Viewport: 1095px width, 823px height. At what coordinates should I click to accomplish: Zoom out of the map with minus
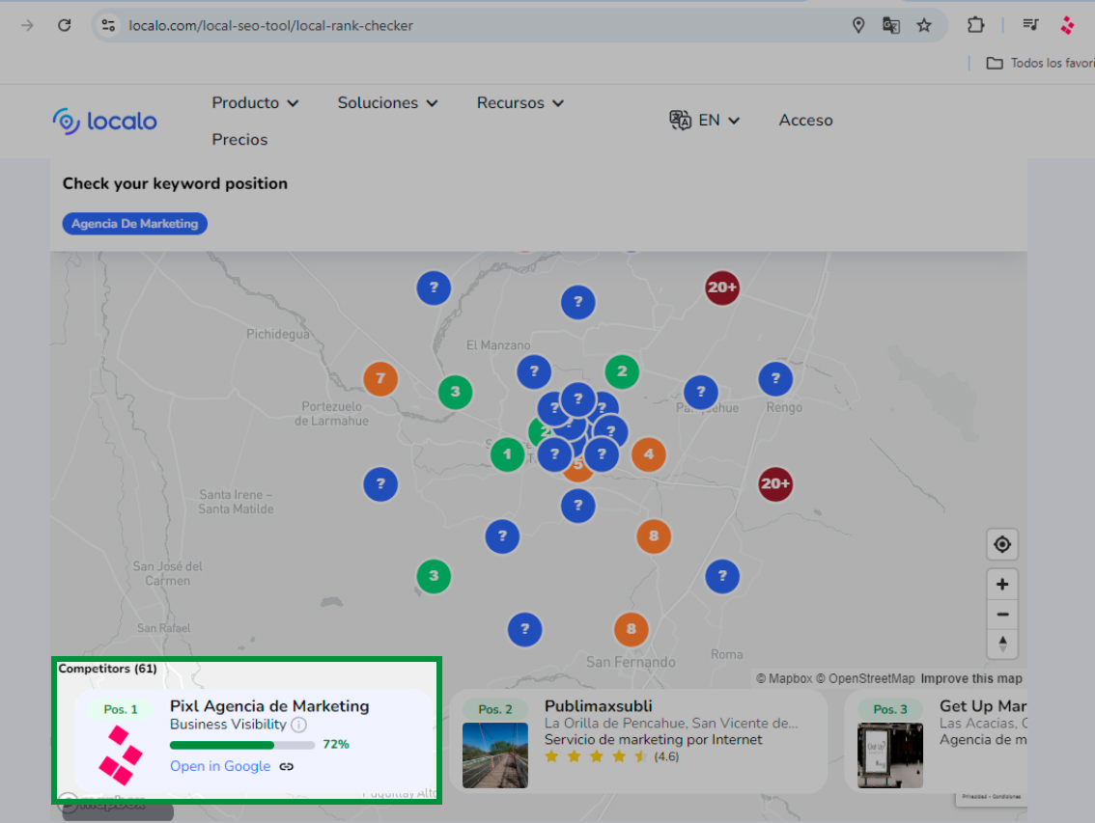tap(1002, 615)
